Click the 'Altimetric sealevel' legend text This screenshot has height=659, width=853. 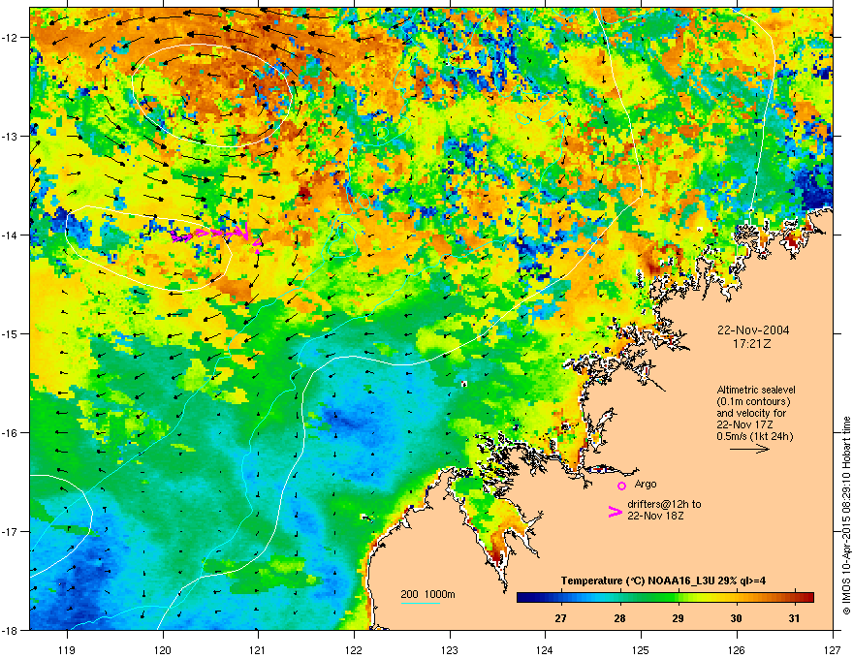[x=756, y=390]
